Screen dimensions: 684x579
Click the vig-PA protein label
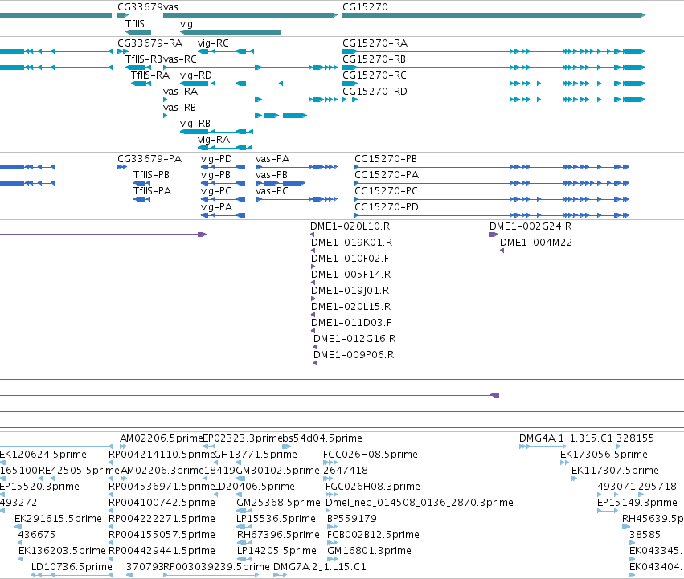(x=216, y=207)
